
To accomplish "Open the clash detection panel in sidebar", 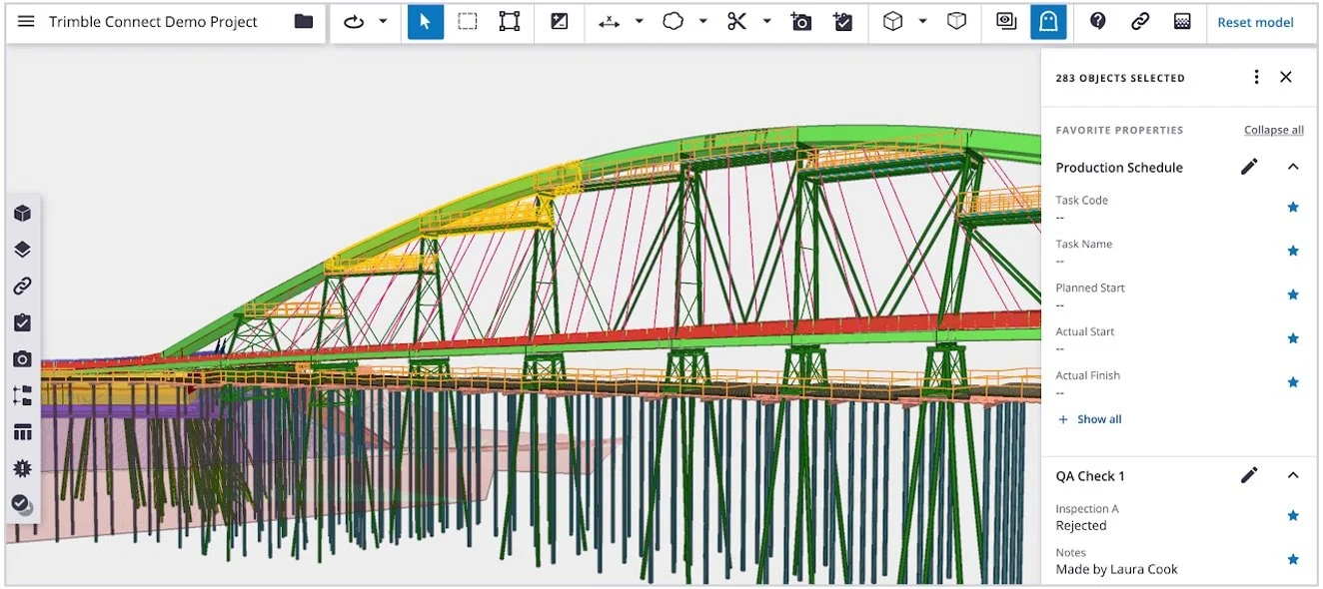I will [x=22, y=467].
